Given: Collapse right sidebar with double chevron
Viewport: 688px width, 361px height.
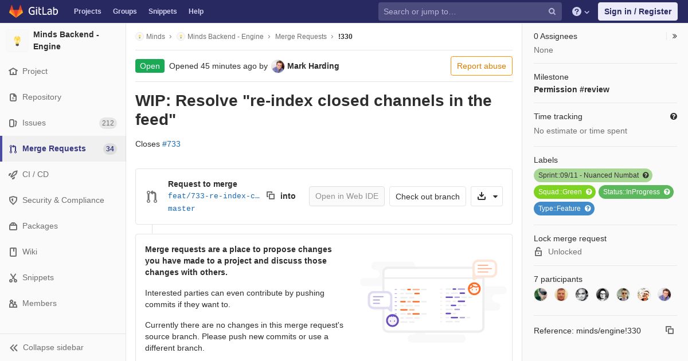Looking at the screenshot, I should point(675,36).
